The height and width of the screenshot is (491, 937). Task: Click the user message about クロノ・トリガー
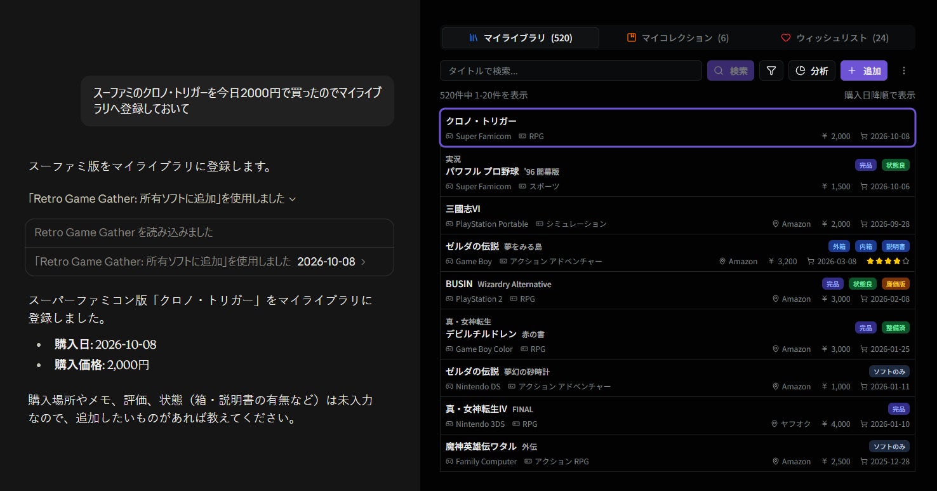pos(237,101)
